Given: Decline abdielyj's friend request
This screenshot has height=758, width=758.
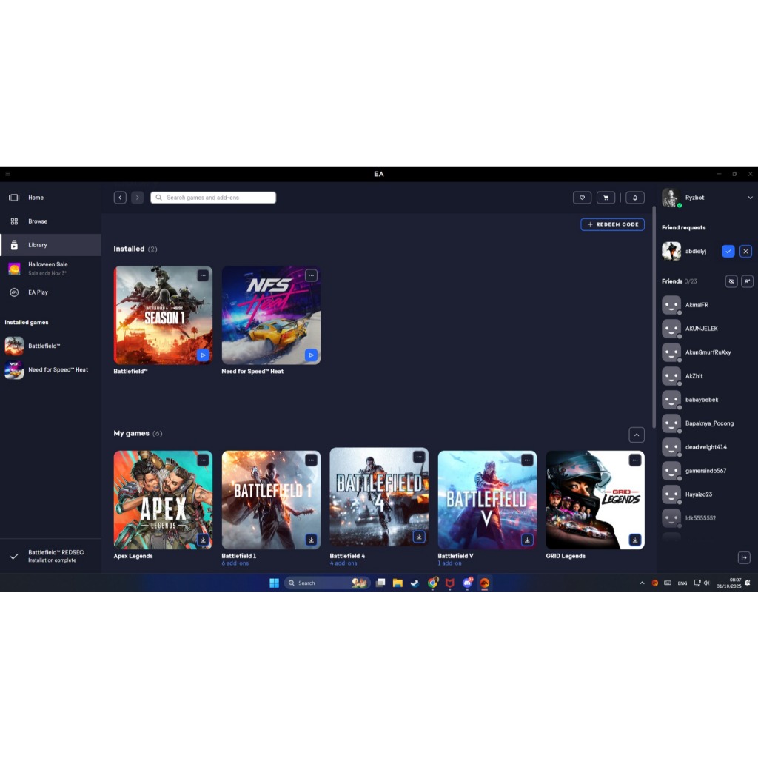Looking at the screenshot, I should coord(745,251).
